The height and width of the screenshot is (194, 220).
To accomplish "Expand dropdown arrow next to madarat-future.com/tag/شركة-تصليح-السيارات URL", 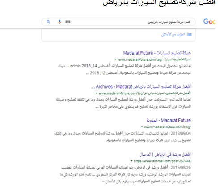I will [115, 59].
